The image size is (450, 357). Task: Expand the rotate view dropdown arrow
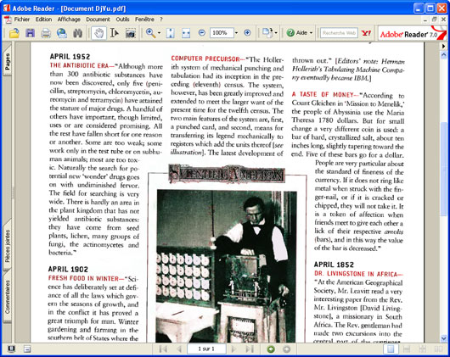tap(276, 33)
